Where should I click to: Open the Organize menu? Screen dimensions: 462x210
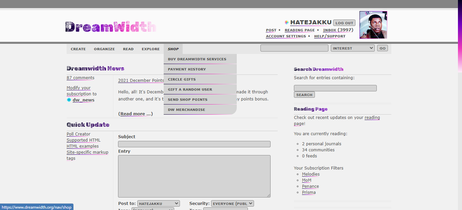(x=104, y=49)
